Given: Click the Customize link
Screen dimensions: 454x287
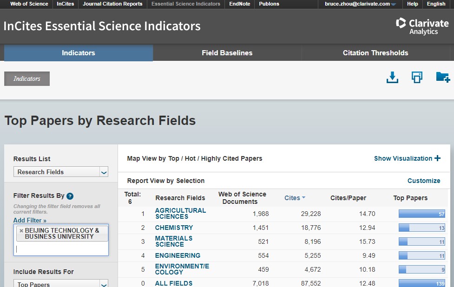Looking at the screenshot, I should click(x=423, y=181).
